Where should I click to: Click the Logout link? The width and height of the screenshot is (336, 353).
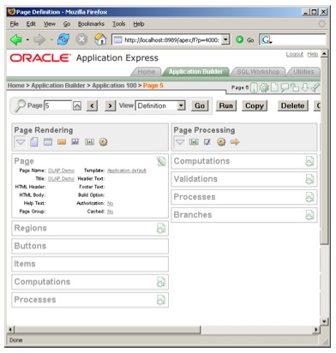pos(295,54)
